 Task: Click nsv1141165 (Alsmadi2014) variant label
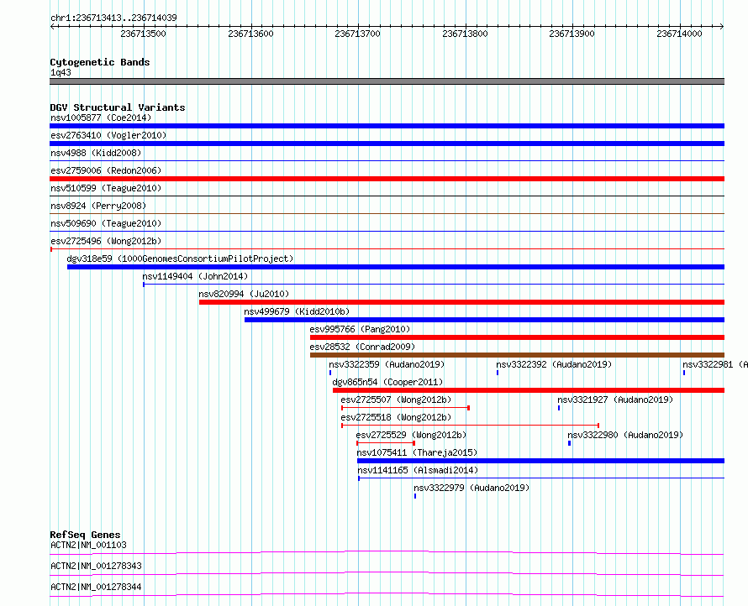click(418, 470)
